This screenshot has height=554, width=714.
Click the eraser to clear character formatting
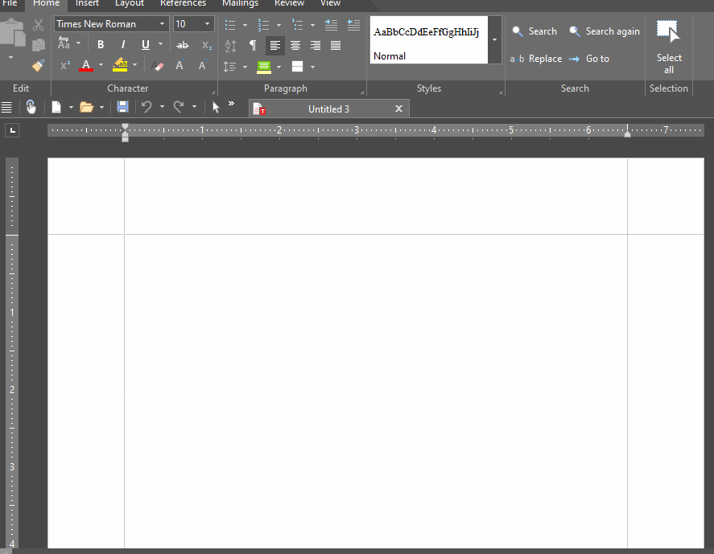pos(158,66)
